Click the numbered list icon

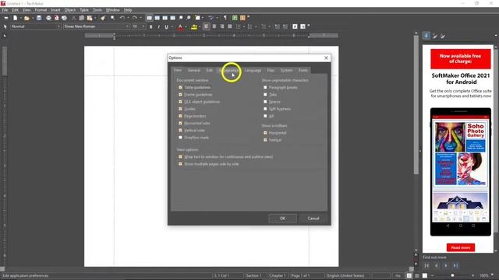(x=249, y=26)
